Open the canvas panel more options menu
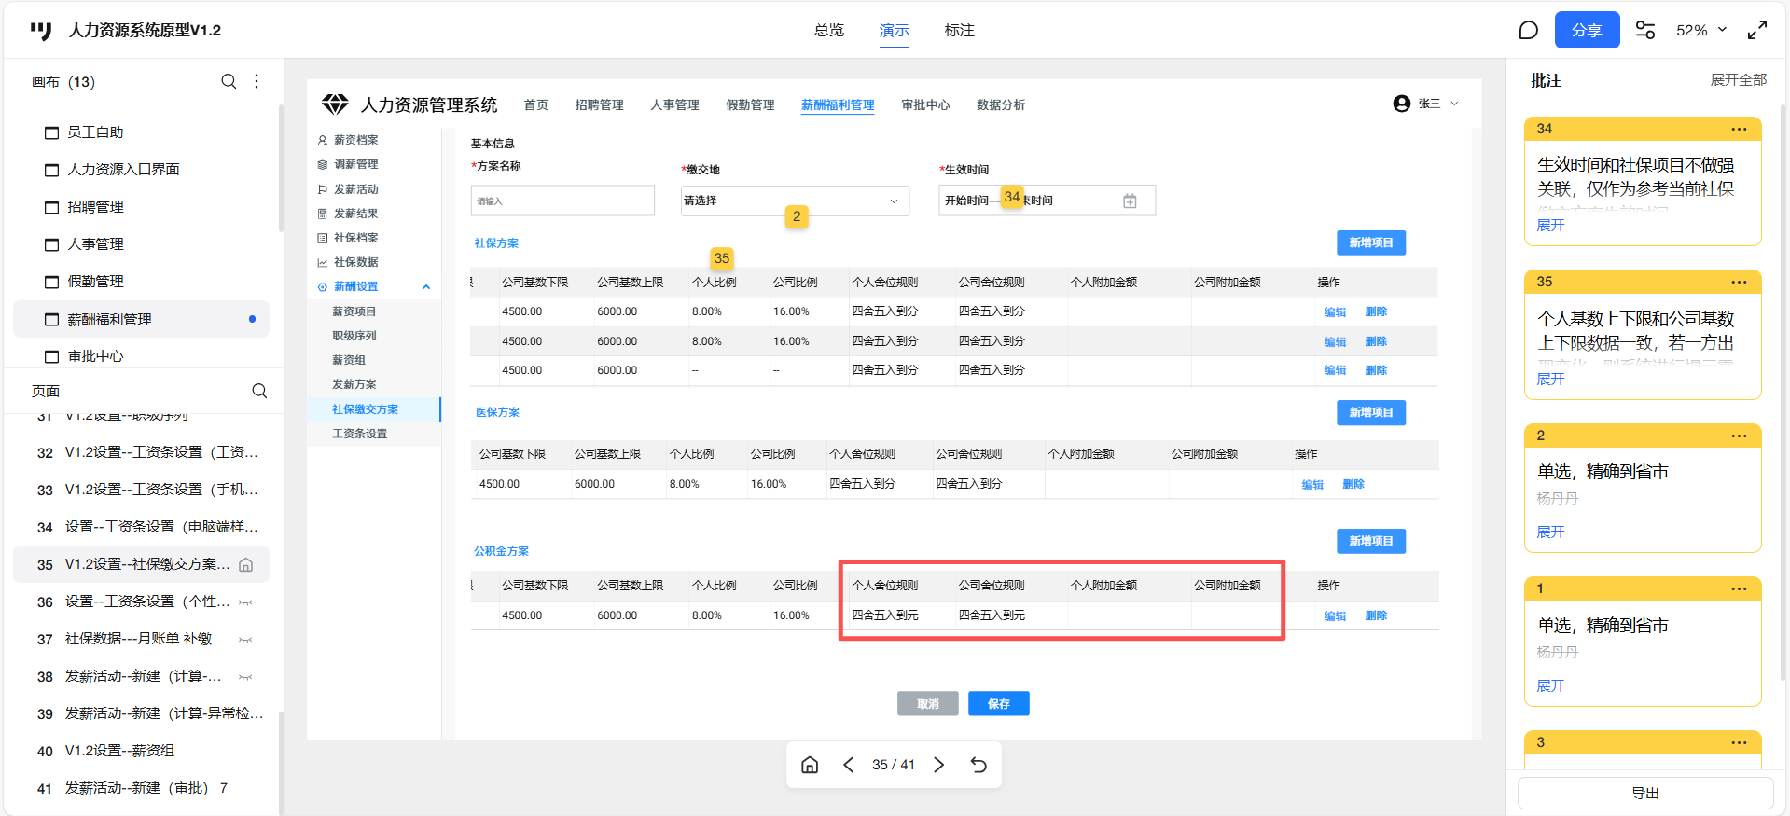The image size is (1790, 816). (257, 81)
